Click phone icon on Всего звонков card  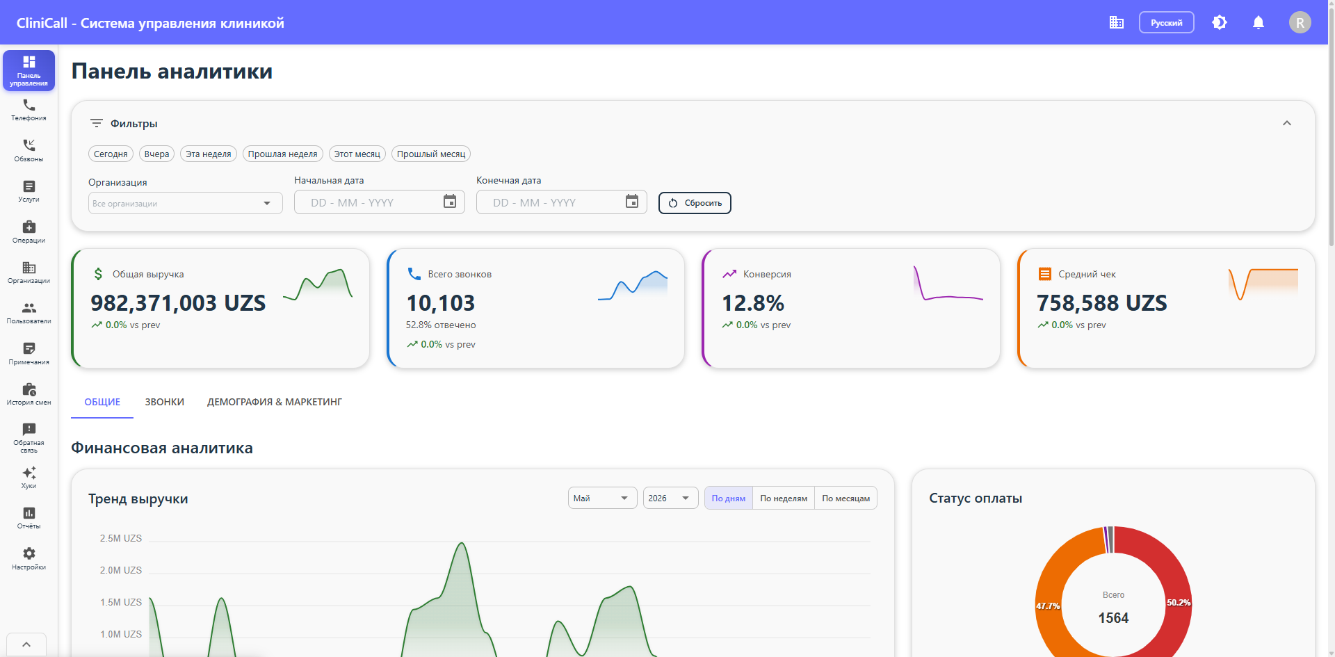[414, 274]
